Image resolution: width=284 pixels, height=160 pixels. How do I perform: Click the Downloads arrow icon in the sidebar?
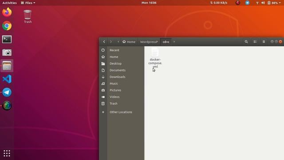(103, 77)
